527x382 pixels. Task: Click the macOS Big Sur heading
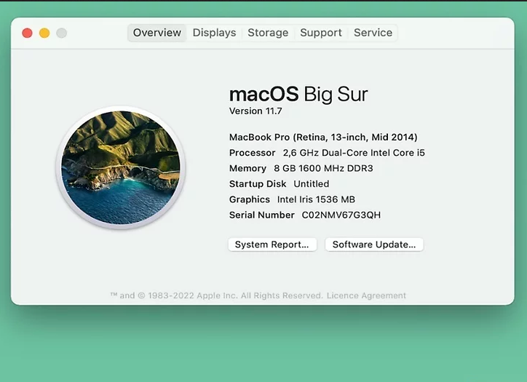click(x=298, y=94)
